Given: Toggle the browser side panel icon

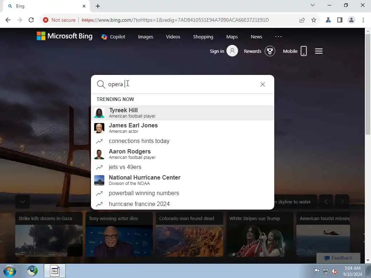Looking at the screenshot, I should pos(340,20).
